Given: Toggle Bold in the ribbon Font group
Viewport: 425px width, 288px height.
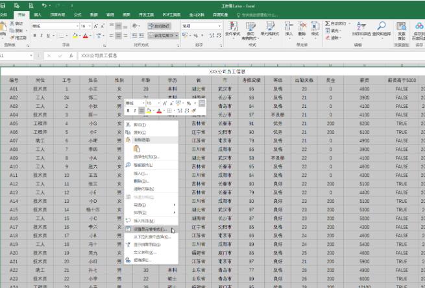Looking at the screenshot, I should coord(34,36).
